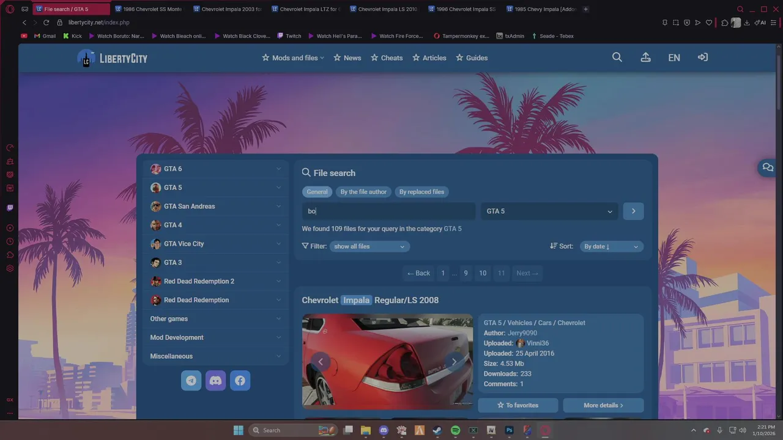Open the Guides menu item
783x440 pixels.
click(x=472, y=58)
